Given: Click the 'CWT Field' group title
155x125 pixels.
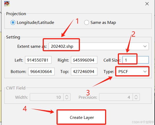Looking at the screenshot, I should click(x=16, y=88).
